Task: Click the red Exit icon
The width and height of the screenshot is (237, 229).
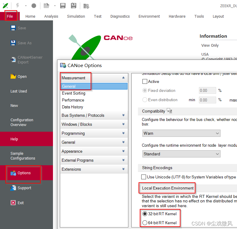Action: 13,203
